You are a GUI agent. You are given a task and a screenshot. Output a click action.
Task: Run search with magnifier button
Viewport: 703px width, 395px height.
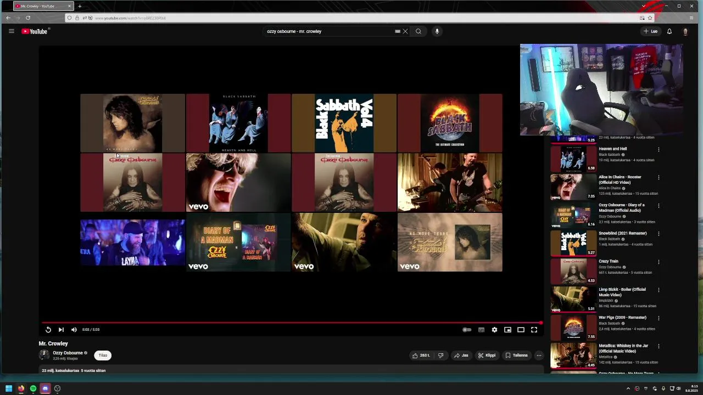(x=419, y=31)
